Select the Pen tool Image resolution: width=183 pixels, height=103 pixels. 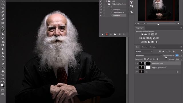(3, 64)
